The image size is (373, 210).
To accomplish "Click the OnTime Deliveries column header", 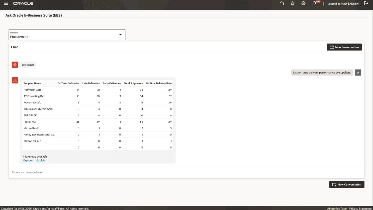I will click(x=68, y=83).
